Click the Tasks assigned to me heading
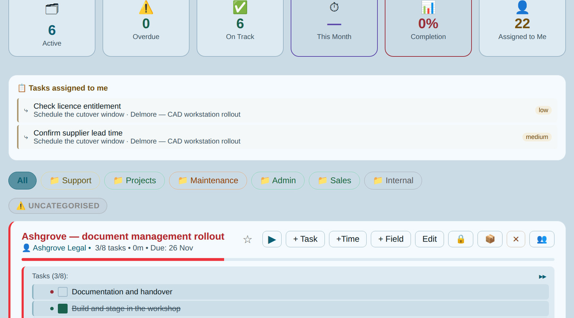 [68, 88]
